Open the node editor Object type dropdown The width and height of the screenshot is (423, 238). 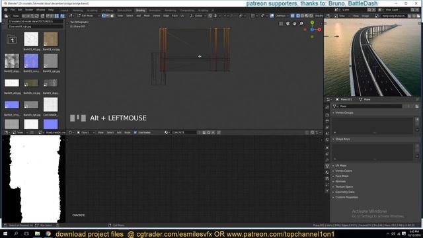click(x=87, y=132)
